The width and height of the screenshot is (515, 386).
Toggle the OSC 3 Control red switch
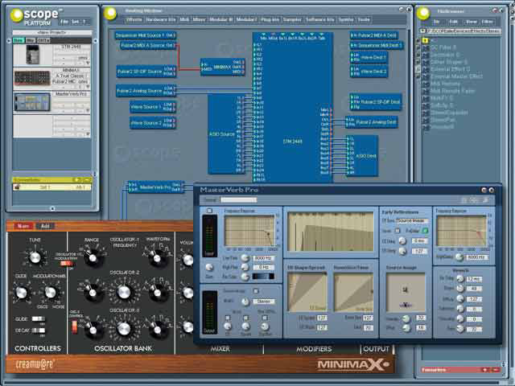pyautogui.click(x=75, y=326)
